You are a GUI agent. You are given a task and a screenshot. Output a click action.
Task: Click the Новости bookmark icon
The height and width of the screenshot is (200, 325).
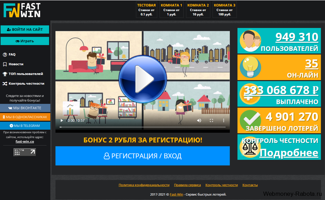(5, 64)
